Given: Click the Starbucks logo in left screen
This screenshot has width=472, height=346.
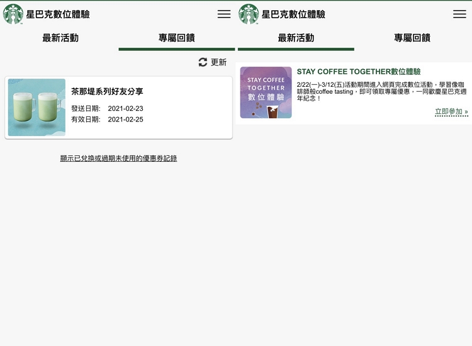Looking at the screenshot, I should [x=13, y=14].
